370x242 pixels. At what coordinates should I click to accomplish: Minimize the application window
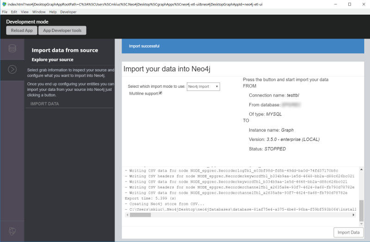tap(335, 4)
